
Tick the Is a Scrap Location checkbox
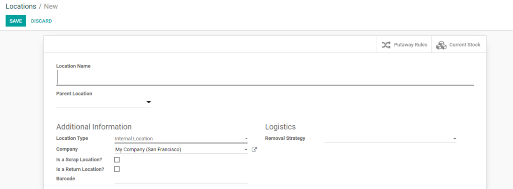(x=117, y=160)
